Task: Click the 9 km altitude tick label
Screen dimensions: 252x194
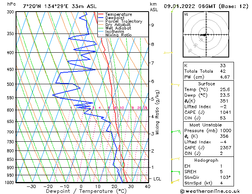Action: point(152,25)
